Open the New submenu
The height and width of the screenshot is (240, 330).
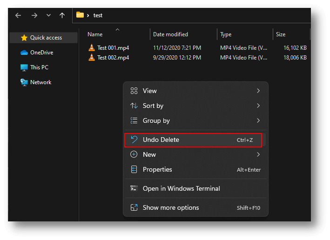[x=195, y=154]
